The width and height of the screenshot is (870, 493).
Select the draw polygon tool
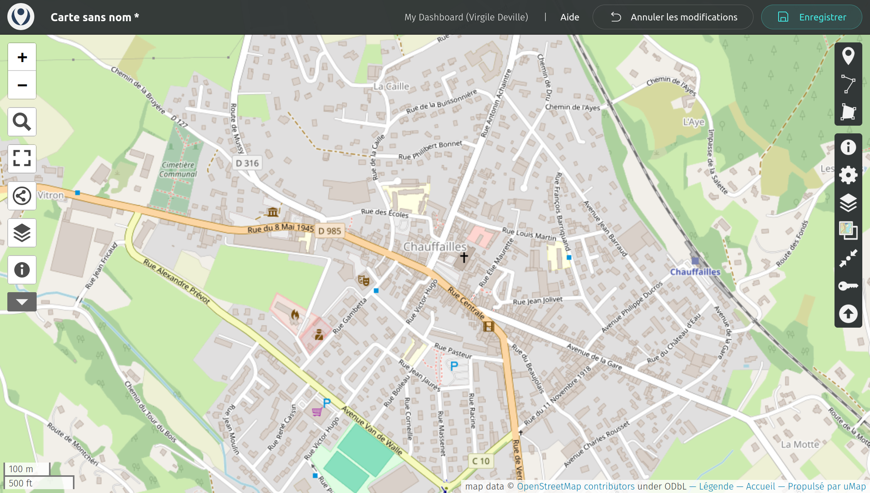(x=848, y=112)
